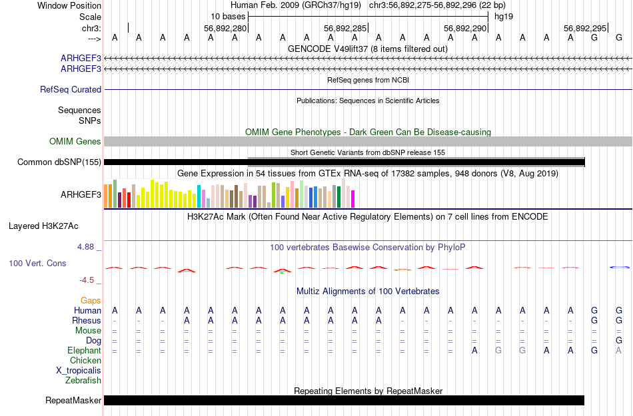The image size is (633, 416).
Task: Click 'Short Genetic Variants from dbSNP' title
Action: [x=367, y=153]
